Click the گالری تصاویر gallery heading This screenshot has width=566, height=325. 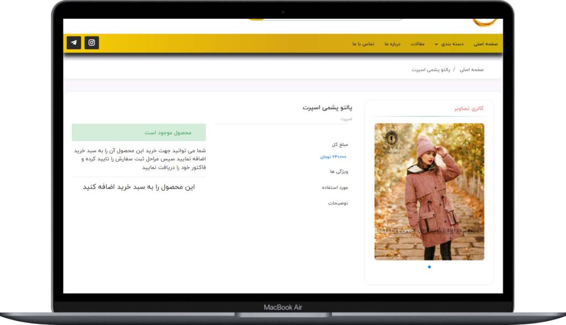[469, 108]
